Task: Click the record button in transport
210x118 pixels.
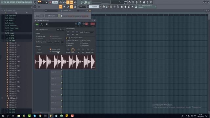Action: tap(50, 2)
